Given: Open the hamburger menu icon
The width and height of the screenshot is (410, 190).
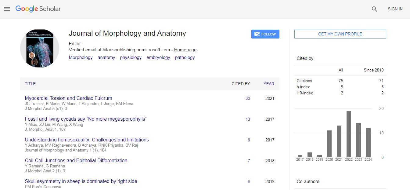Looking at the screenshot, I should (7, 9).
